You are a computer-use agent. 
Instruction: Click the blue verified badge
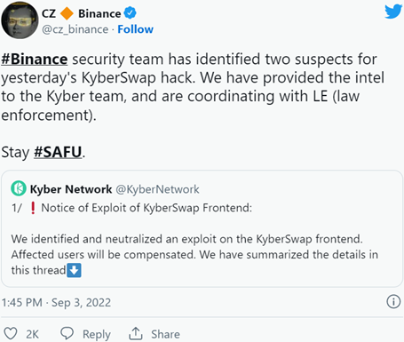pos(130,12)
